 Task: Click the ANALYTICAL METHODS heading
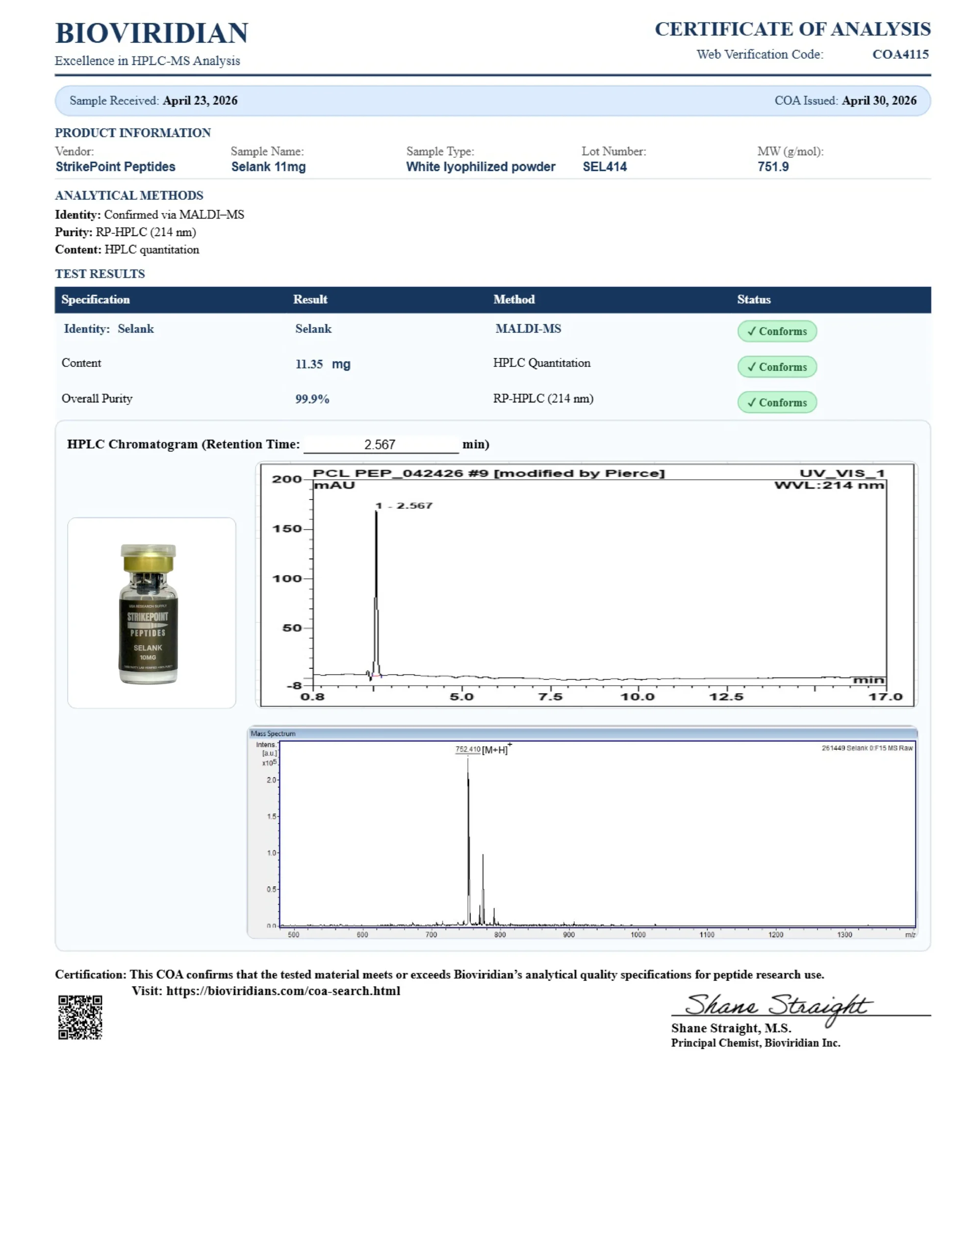[x=129, y=196]
